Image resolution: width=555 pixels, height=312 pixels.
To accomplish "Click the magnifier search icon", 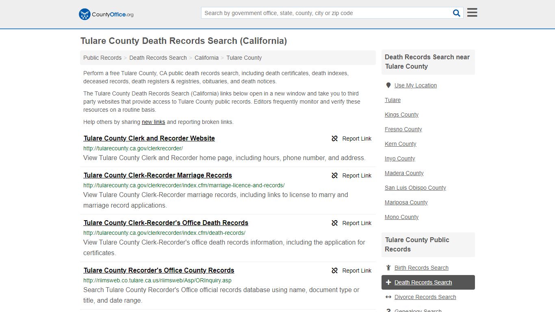I will coord(457,13).
